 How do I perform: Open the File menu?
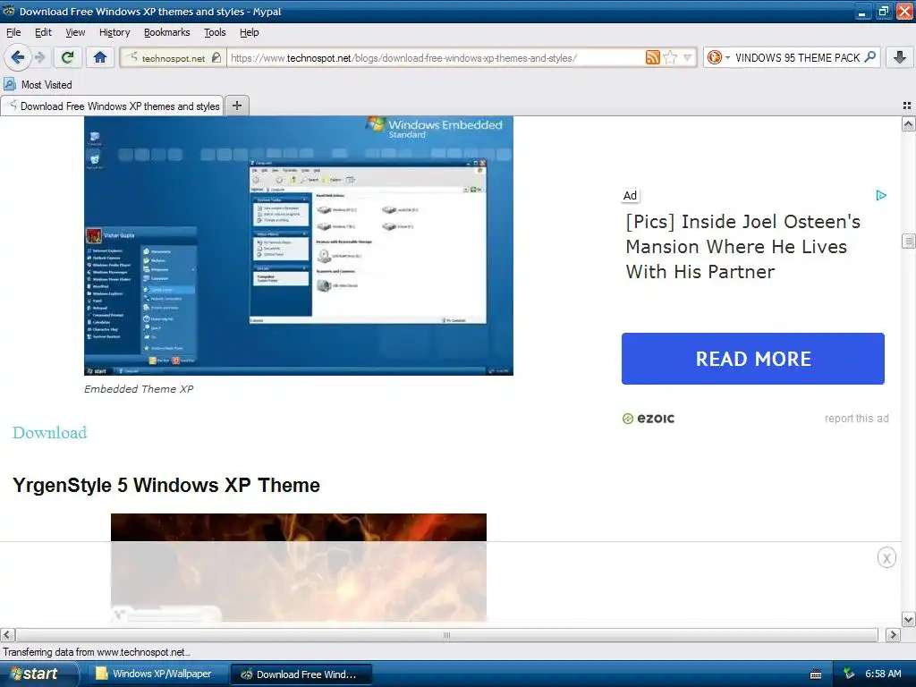click(13, 32)
